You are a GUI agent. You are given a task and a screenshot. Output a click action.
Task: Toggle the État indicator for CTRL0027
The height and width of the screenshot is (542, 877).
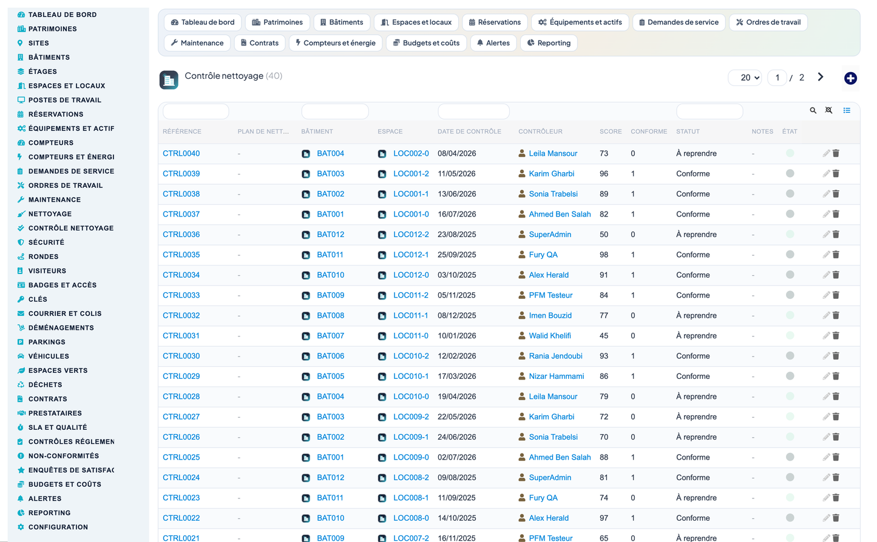[790, 417]
